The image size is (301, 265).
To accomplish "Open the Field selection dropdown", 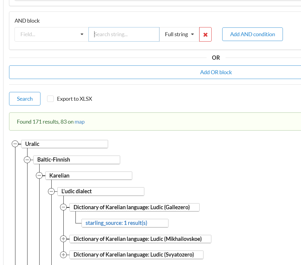I will 51,34.
